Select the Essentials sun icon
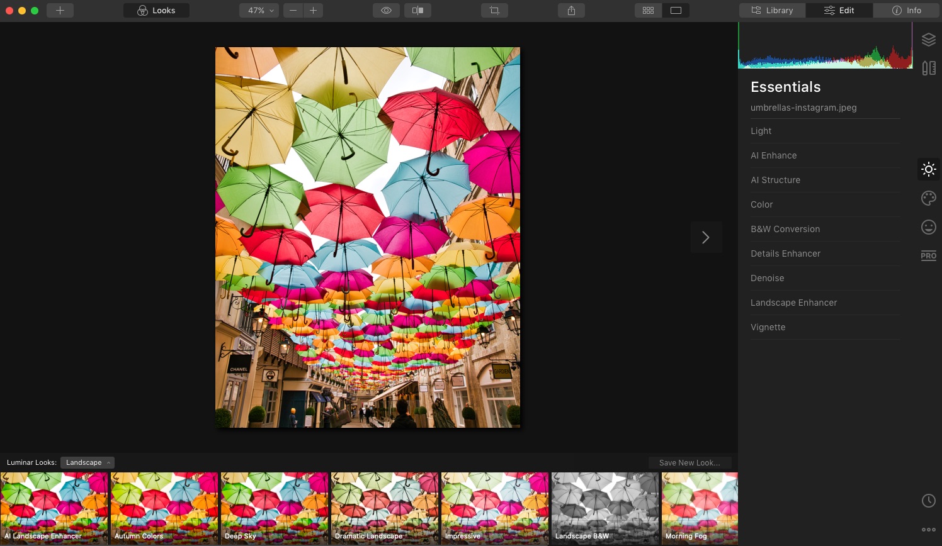Screen dimensions: 942x546 (x=929, y=169)
